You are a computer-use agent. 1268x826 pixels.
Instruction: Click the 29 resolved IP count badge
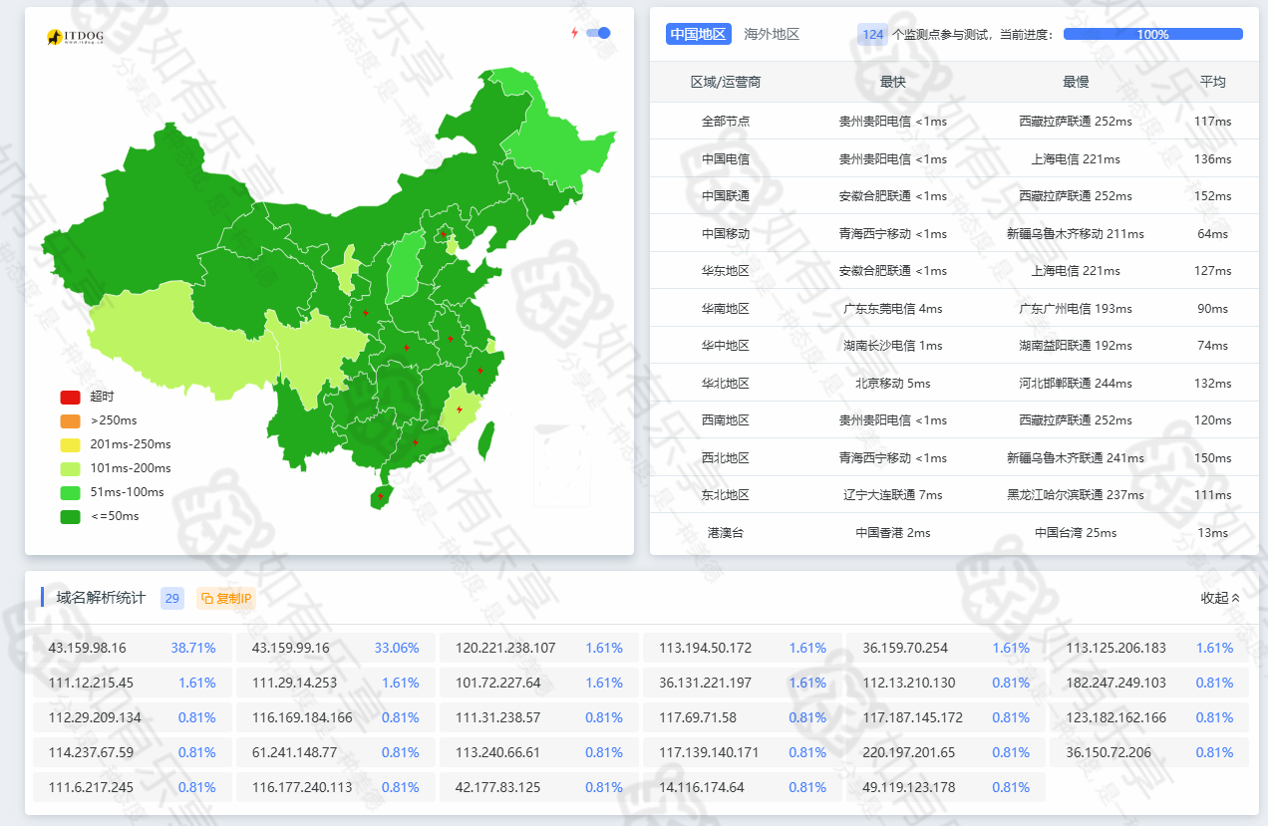172,598
